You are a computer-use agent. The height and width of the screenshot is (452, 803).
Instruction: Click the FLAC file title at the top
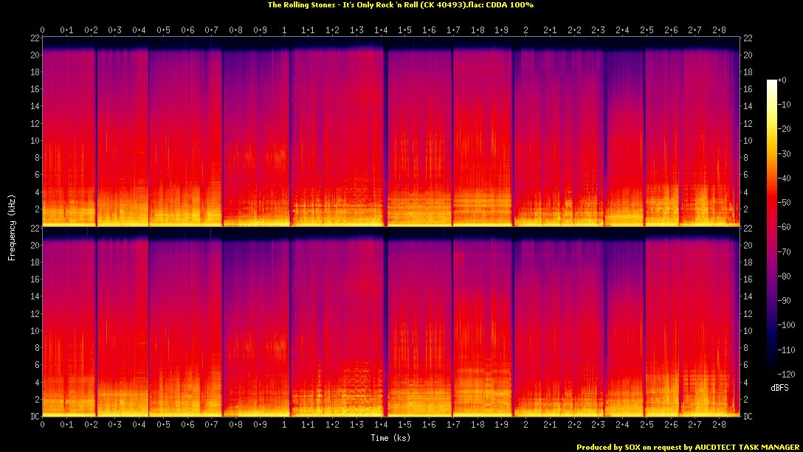[x=401, y=5]
